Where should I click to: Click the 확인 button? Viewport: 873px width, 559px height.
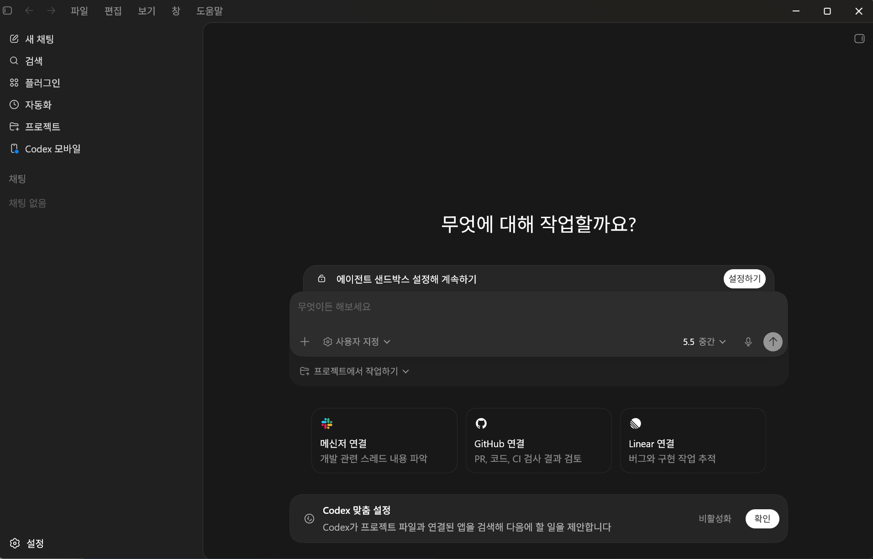pyautogui.click(x=762, y=519)
